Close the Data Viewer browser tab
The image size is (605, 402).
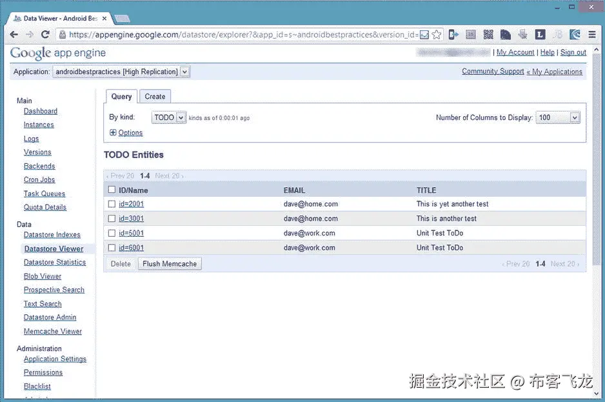coord(104,18)
